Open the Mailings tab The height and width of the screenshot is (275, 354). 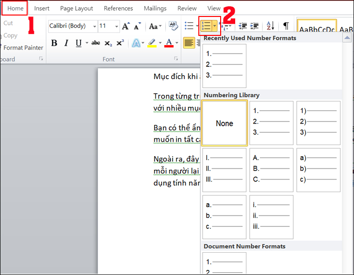point(155,8)
